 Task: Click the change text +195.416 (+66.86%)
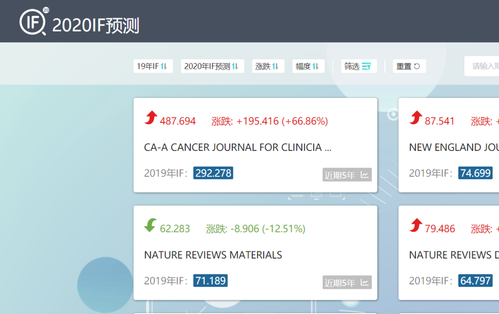coord(282,121)
